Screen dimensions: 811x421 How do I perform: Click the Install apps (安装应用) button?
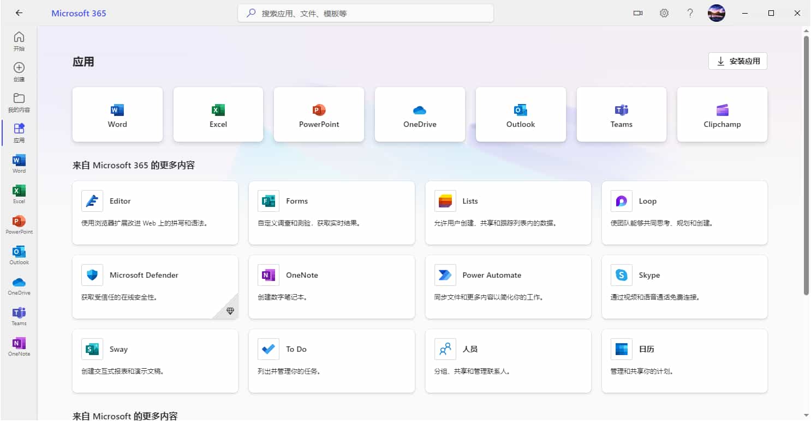coord(738,61)
